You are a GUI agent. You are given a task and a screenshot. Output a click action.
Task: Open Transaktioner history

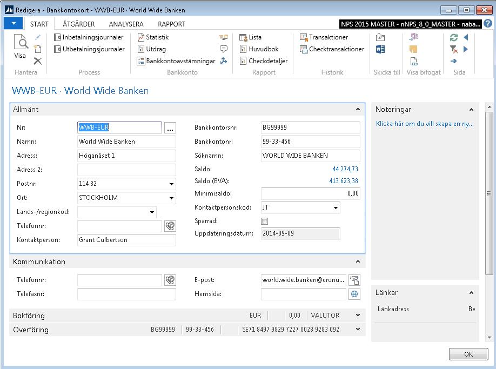tap(324, 37)
